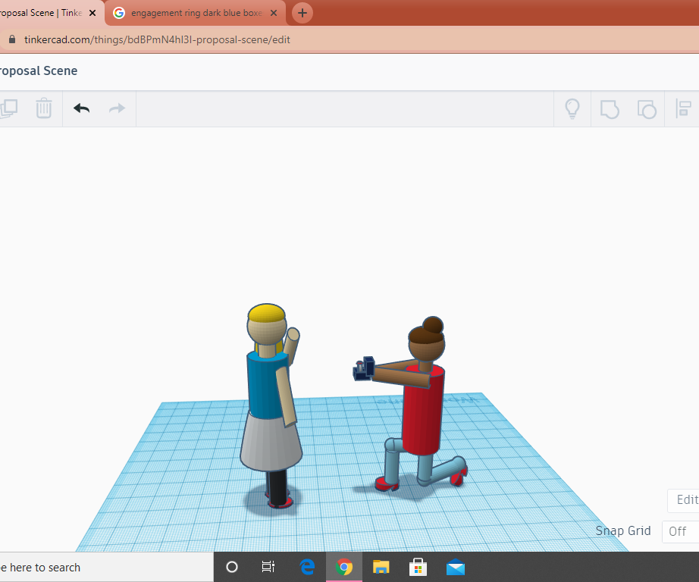Open the Align tool
Screen dimensions: 699x582
(685, 108)
